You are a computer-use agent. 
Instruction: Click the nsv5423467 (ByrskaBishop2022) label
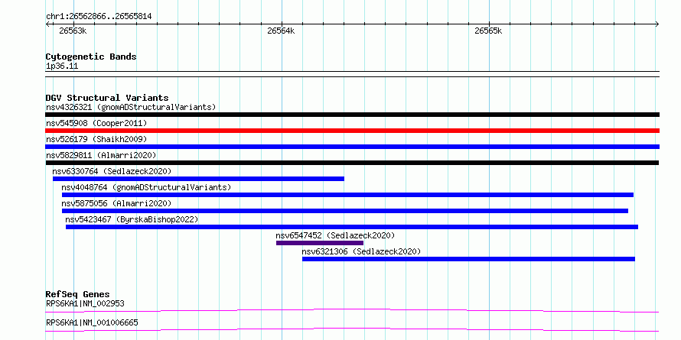click(132, 219)
